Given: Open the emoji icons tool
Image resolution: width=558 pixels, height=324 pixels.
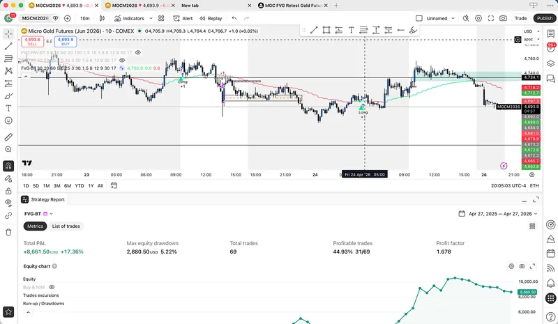Looking at the screenshot, I should click(8, 121).
